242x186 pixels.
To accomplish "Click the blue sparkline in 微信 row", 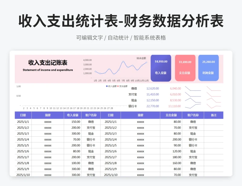I will point(193,89).
